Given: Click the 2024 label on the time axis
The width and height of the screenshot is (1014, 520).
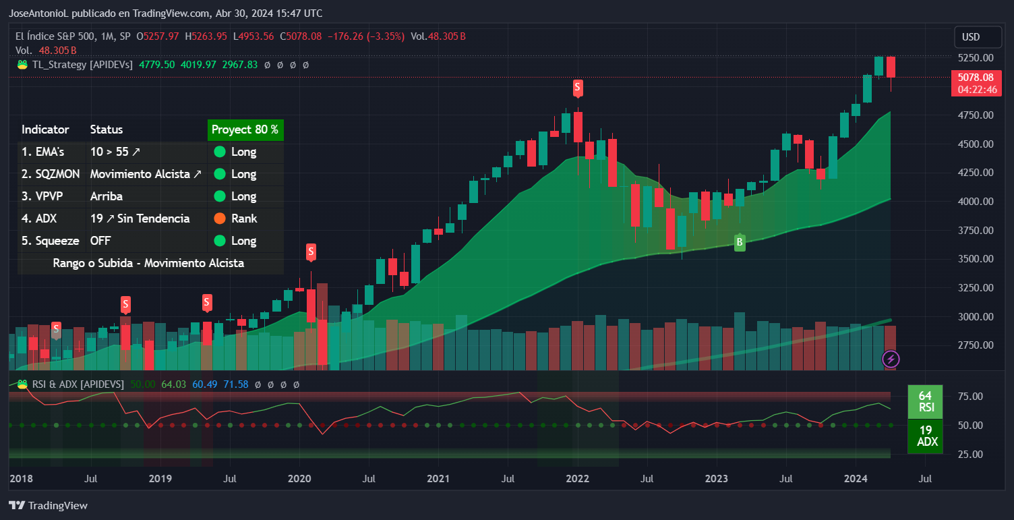Looking at the screenshot, I should [x=856, y=479].
